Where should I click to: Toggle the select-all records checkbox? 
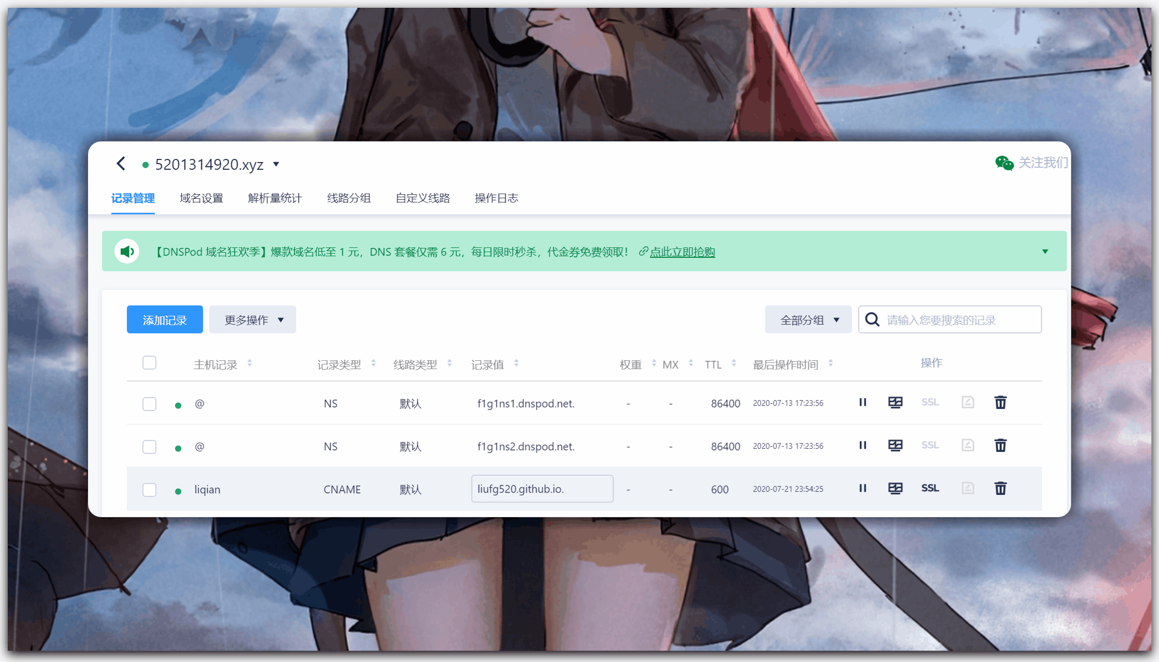point(150,363)
